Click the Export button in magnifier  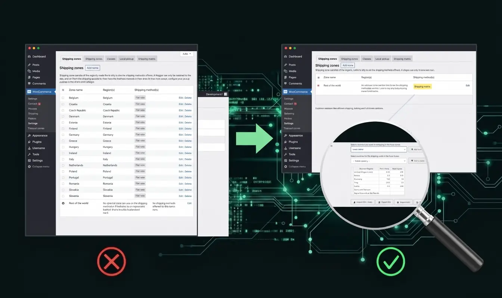[x=384, y=202]
